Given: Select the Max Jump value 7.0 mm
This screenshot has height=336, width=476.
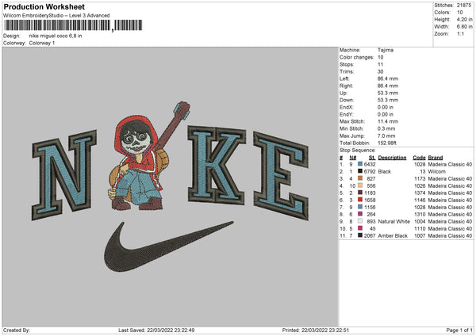Looking at the screenshot, I should pyautogui.click(x=386, y=136).
